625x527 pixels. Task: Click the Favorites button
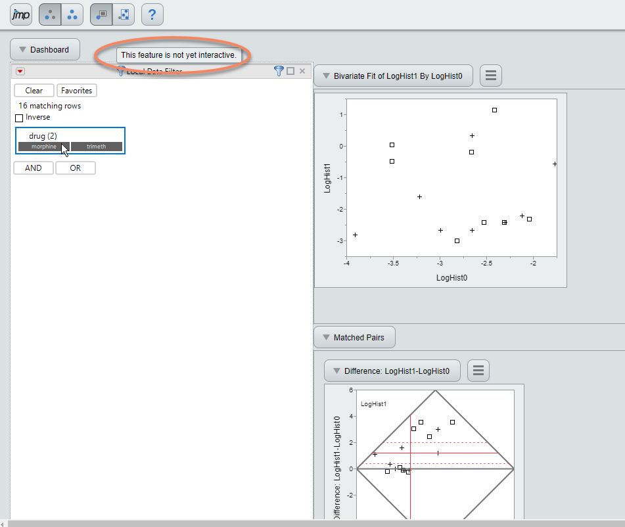point(76,91)
